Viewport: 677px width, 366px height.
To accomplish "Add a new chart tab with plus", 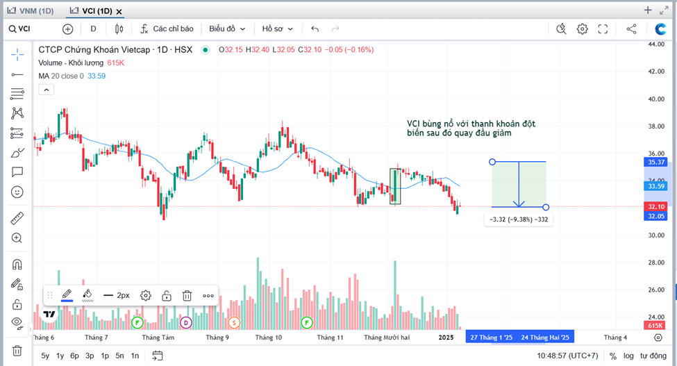I will pos(648,10).
